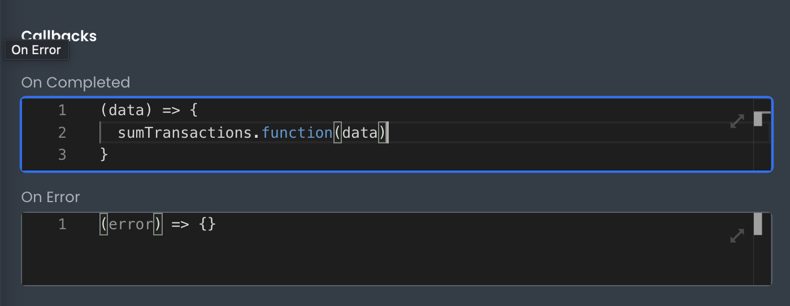This screenshot has height=306, width=790.
Task: Click the Callbacks section heading
Action: pos(59,36)
